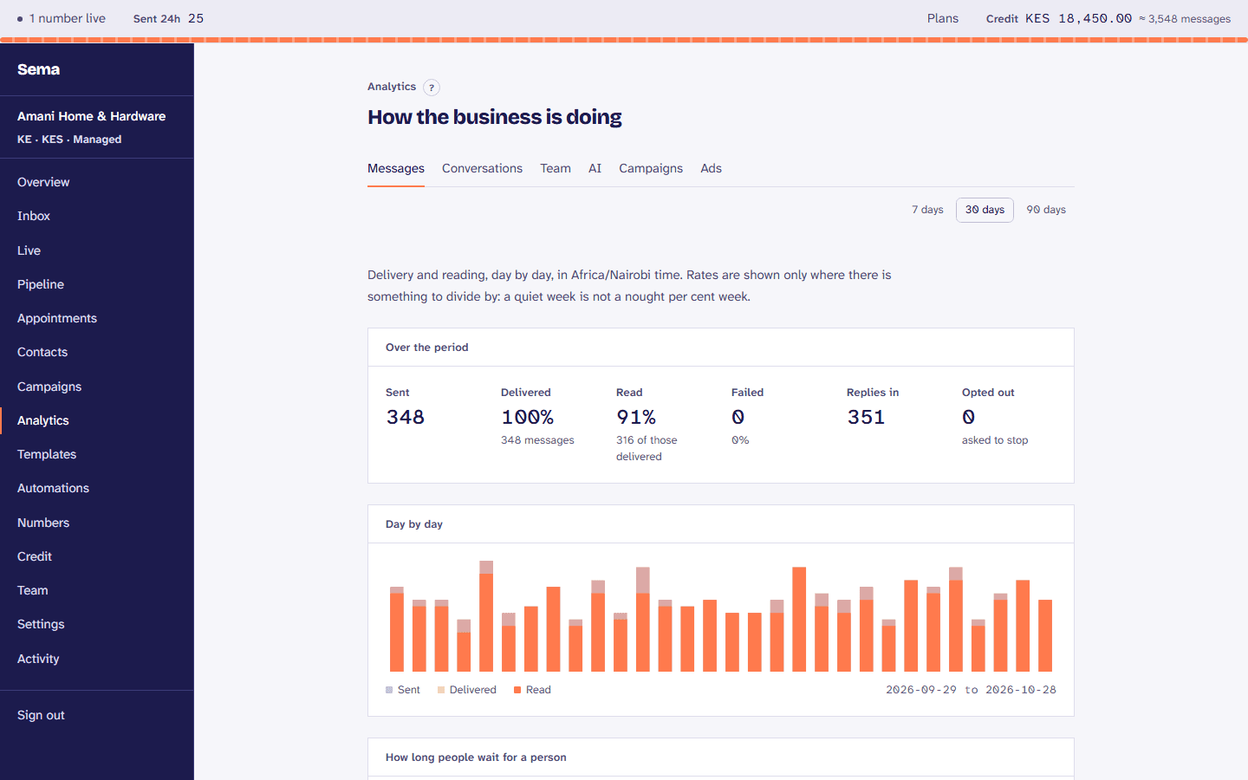Screen dimensions: 1248x780
Task: Select the 7 days range
Action: [927, 210]
